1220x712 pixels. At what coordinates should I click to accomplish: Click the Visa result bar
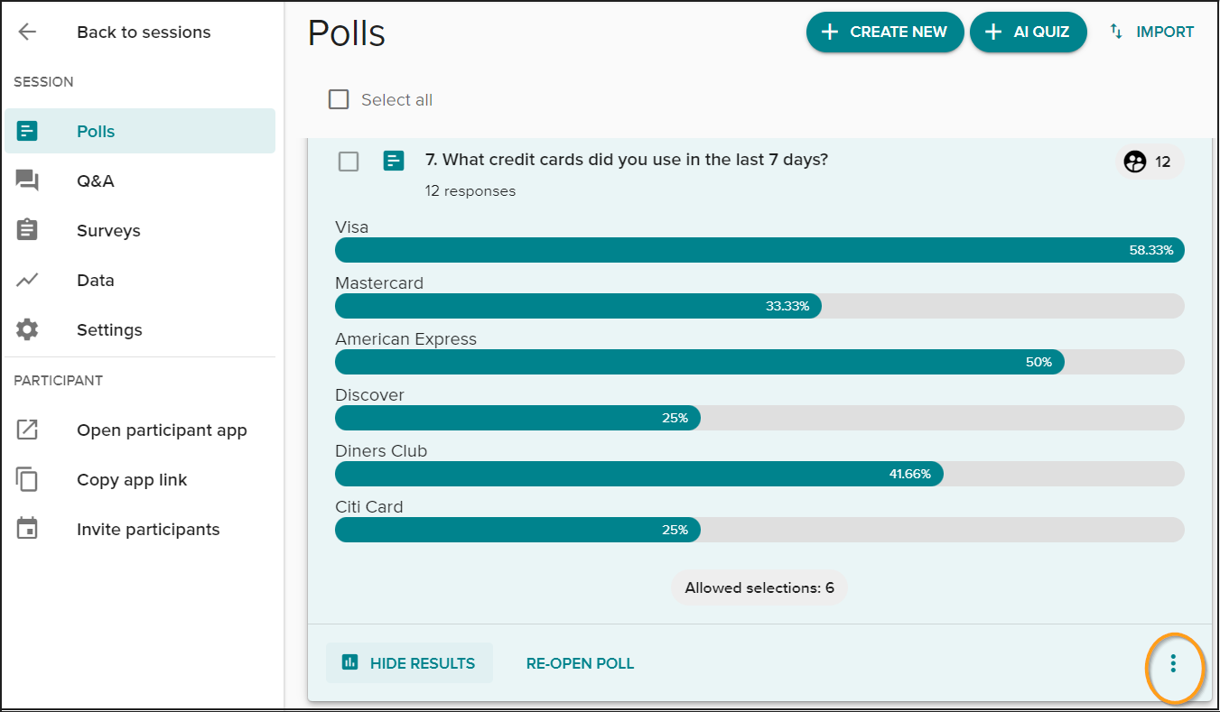pyautogui.click(x=759, y=250)
